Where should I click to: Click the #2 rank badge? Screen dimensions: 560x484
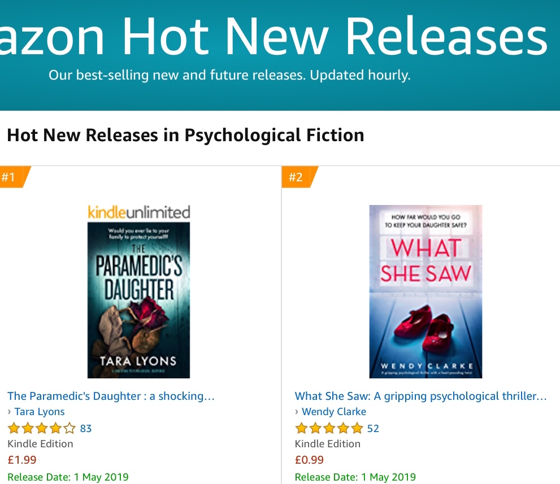[297, 176]
